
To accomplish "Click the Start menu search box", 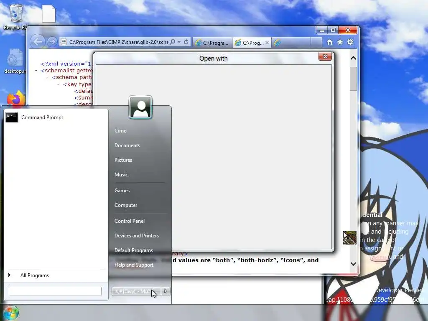I will (55, 291).
